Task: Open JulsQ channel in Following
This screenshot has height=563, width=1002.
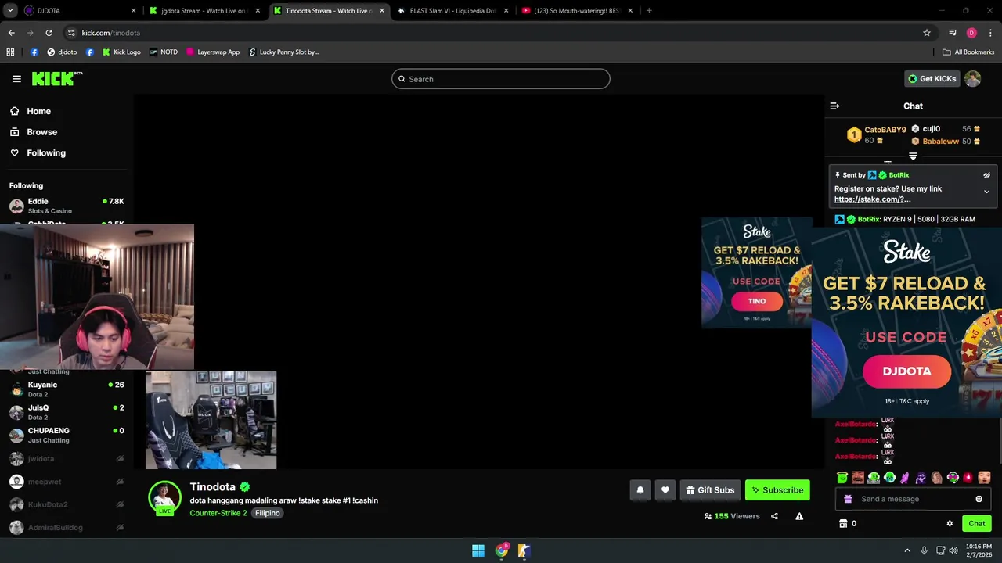Action: coord(67,412)
